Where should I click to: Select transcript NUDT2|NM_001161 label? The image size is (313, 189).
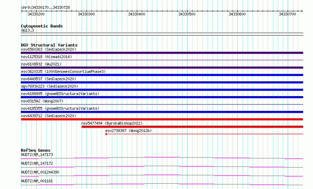click(x=37, y=181)
